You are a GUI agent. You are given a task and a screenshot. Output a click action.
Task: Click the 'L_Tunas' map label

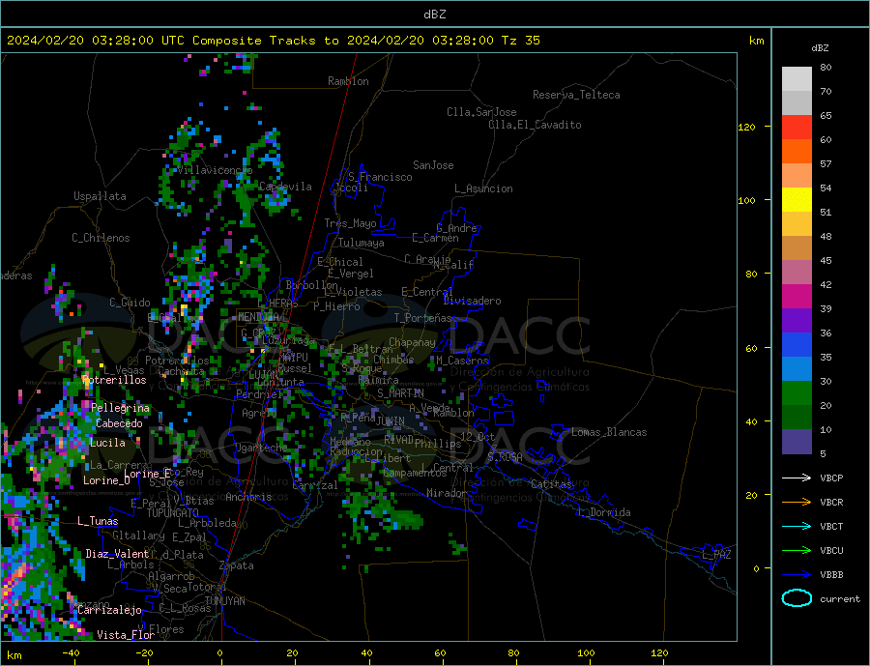(98, 521)
